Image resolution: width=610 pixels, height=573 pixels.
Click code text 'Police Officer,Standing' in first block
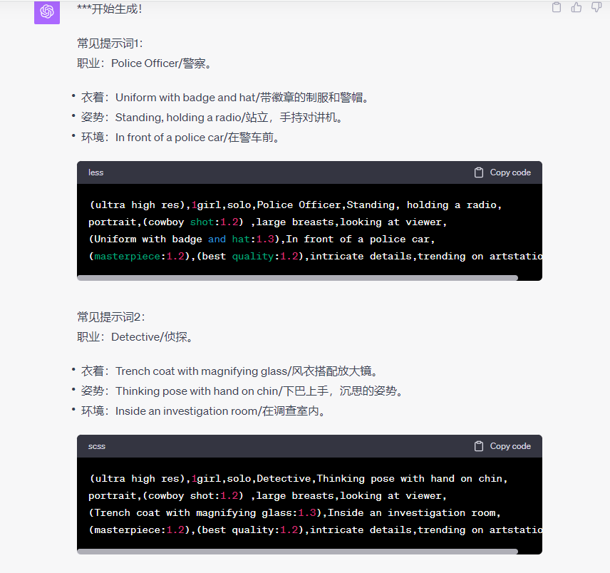click(326, 205)
